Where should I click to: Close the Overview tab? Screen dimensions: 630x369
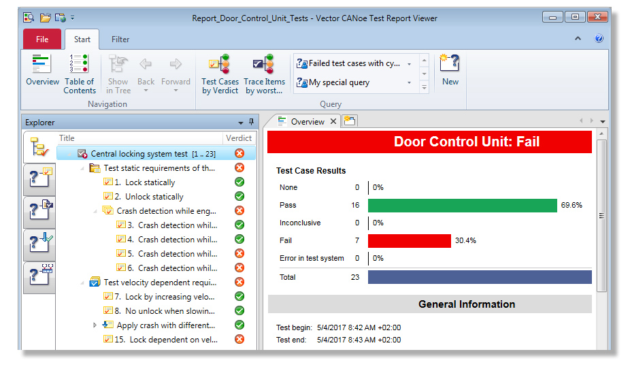333,121
